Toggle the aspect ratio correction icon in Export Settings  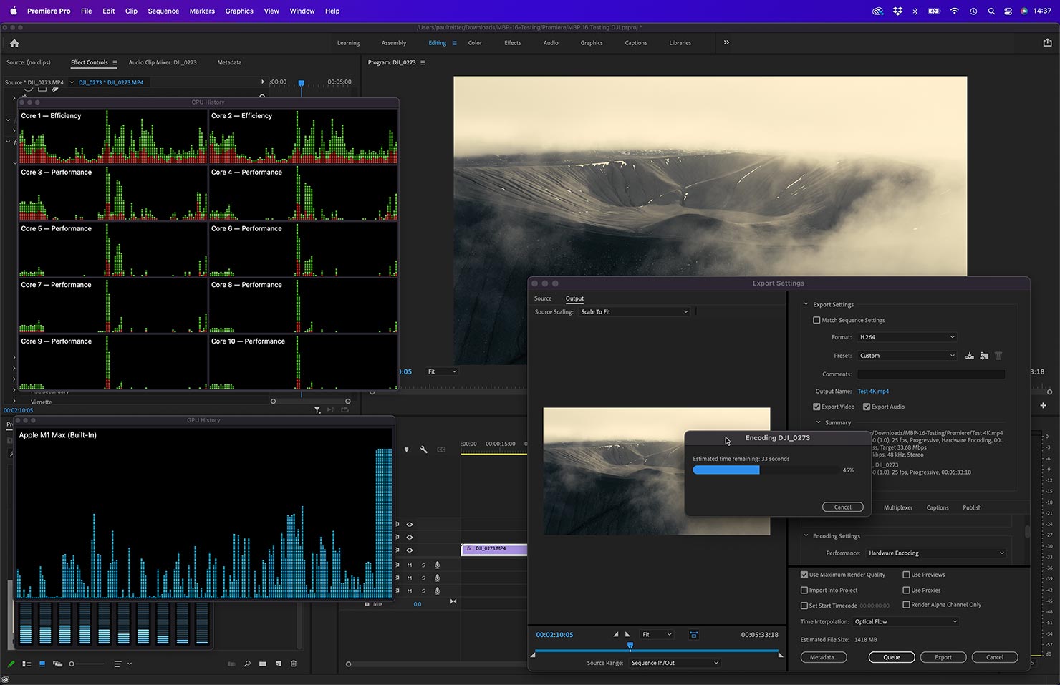(x=693, y=635)
